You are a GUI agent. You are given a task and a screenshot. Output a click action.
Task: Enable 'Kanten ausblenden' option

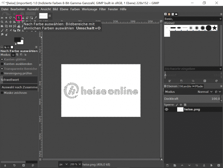[2, 64]
